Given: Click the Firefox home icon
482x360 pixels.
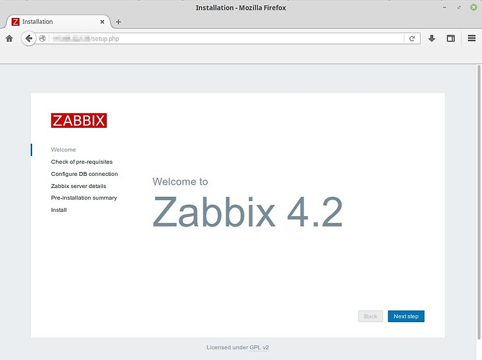Looking at the screenshot, I should point(9,39).
